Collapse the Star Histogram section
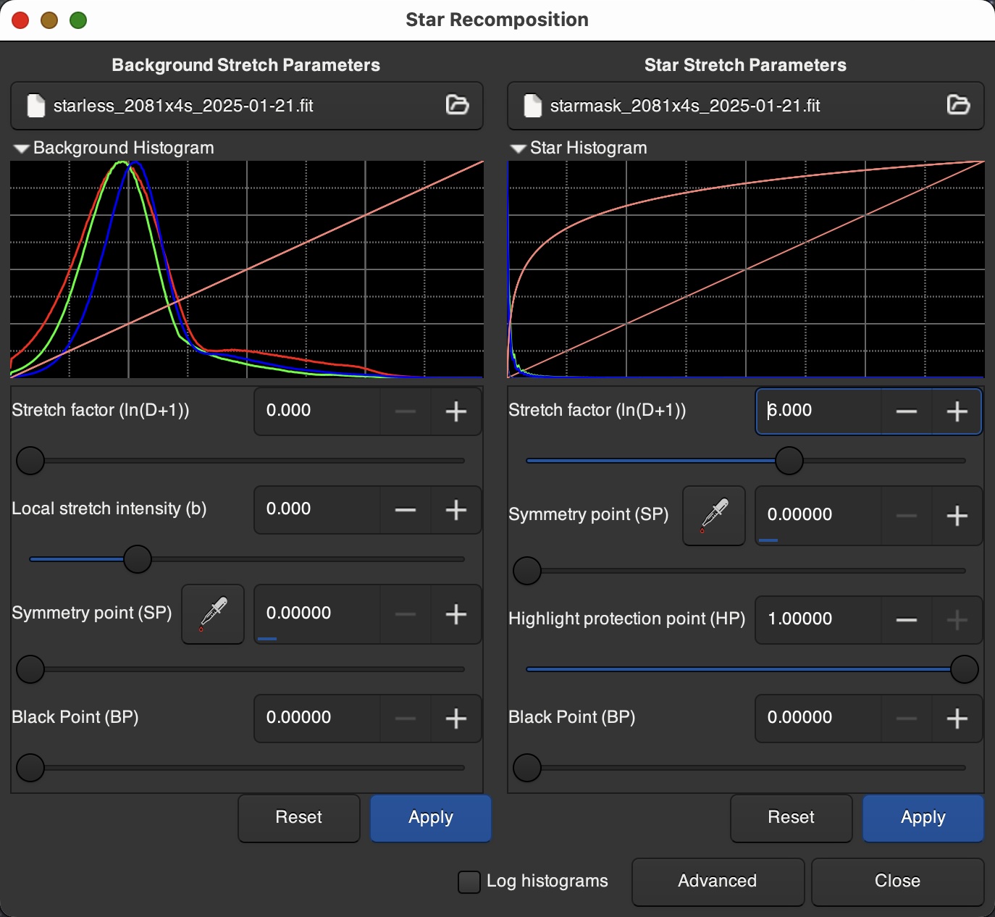The width and height of the screenshot is (995, 917). click(x=519, y=148)
